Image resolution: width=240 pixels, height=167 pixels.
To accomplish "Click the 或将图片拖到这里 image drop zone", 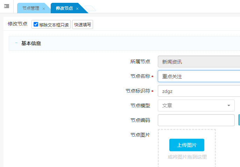I will tap(187, 157).
